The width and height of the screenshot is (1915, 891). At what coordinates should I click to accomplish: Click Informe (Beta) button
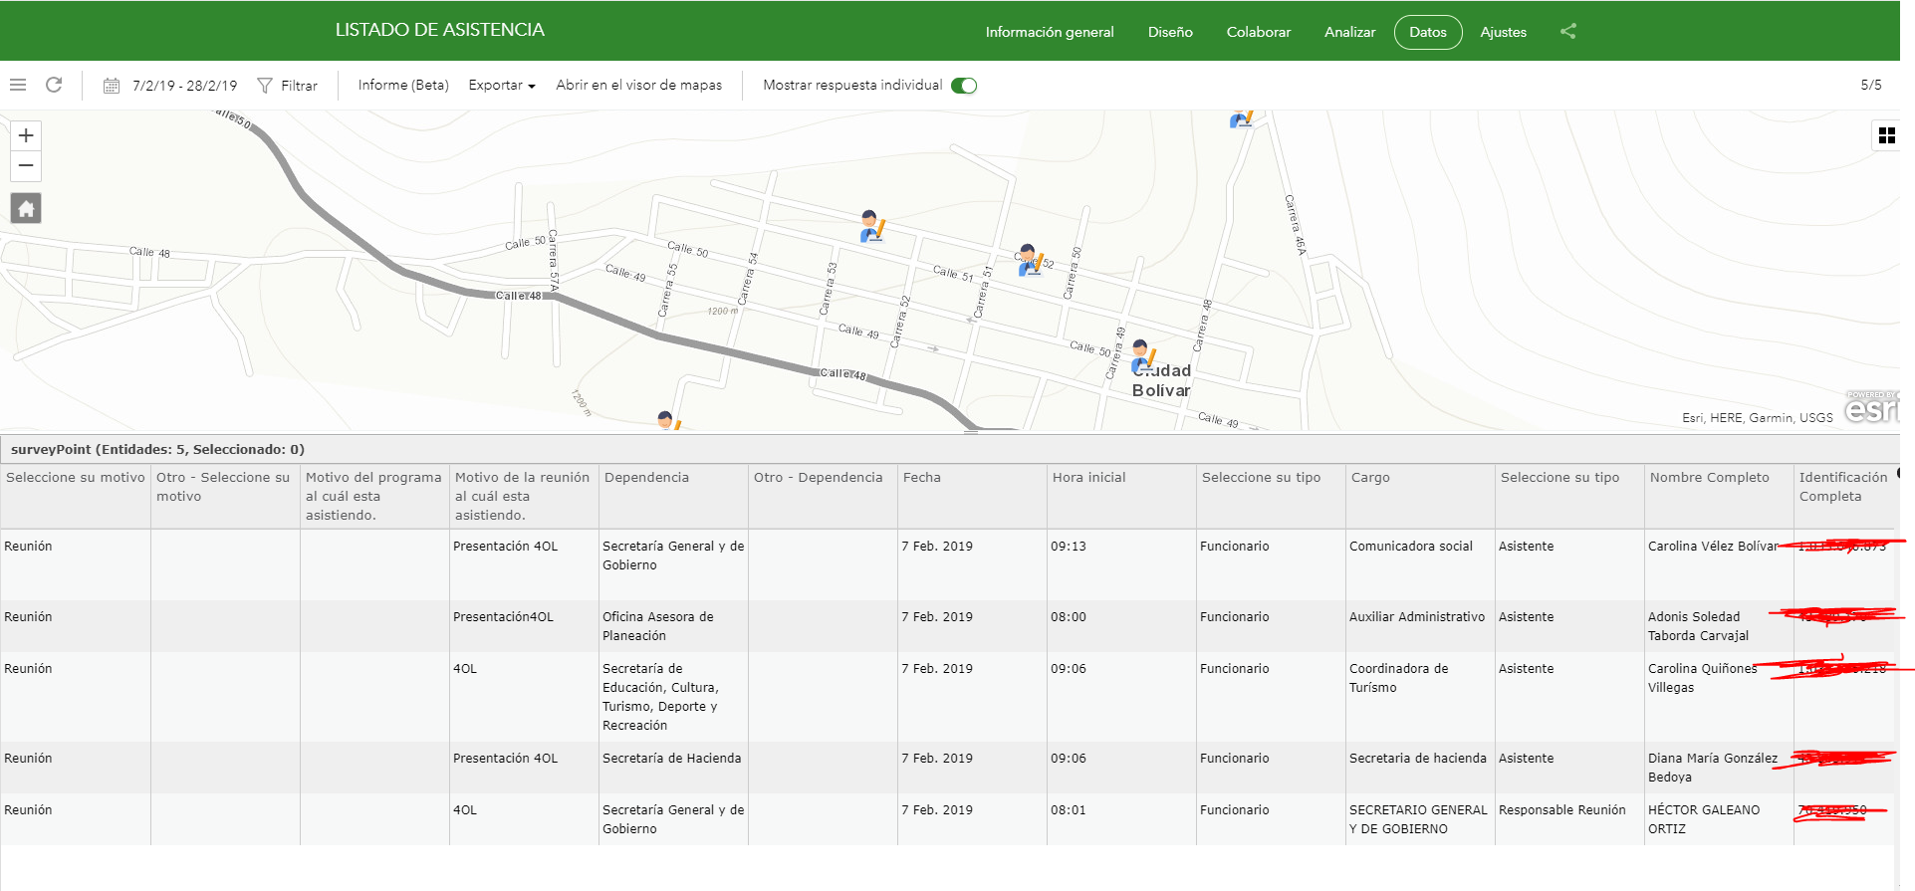tap(403, 86)
